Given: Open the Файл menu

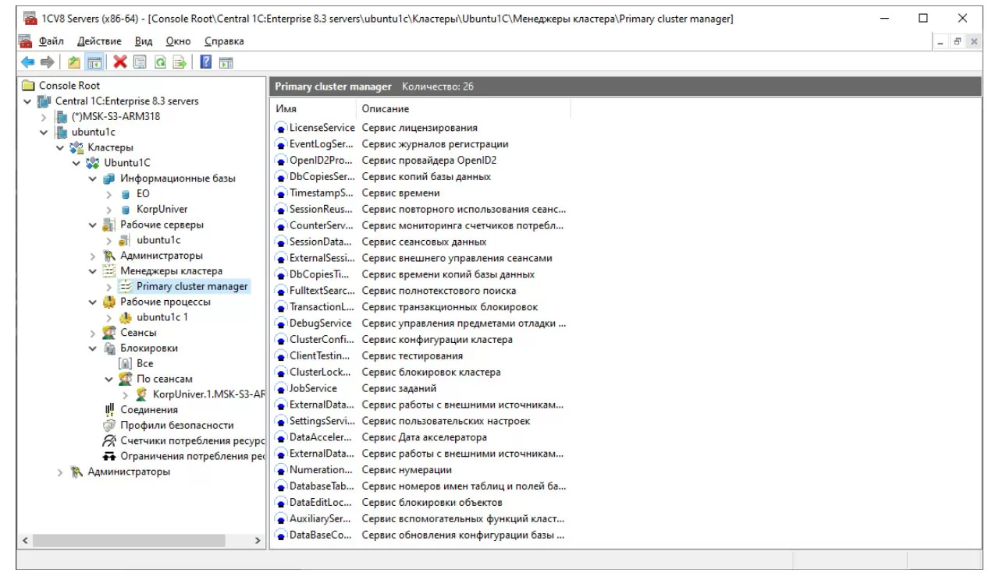Looking at the screenshot, I should [x=52, y=41].
